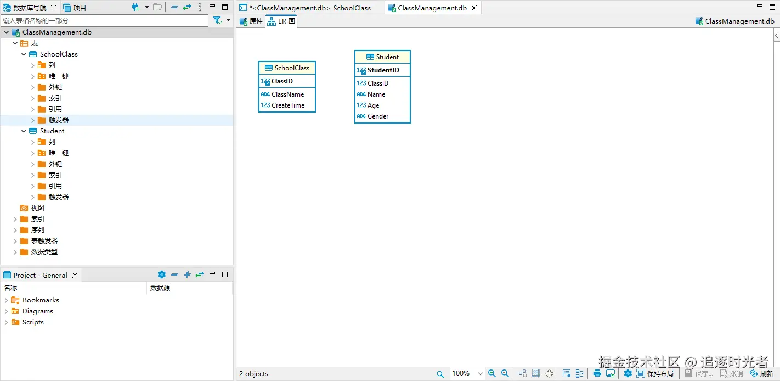Image resolution: width=780 pixels, height=381 pixels.
Task: Click the 刷新 refresh button
Action: pyautogui.click(x=761, y=373)
